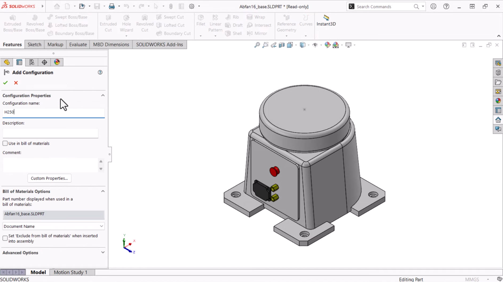
Task: Open the Options gear icon
Action: pyautogui.click(x=192, y=6)
